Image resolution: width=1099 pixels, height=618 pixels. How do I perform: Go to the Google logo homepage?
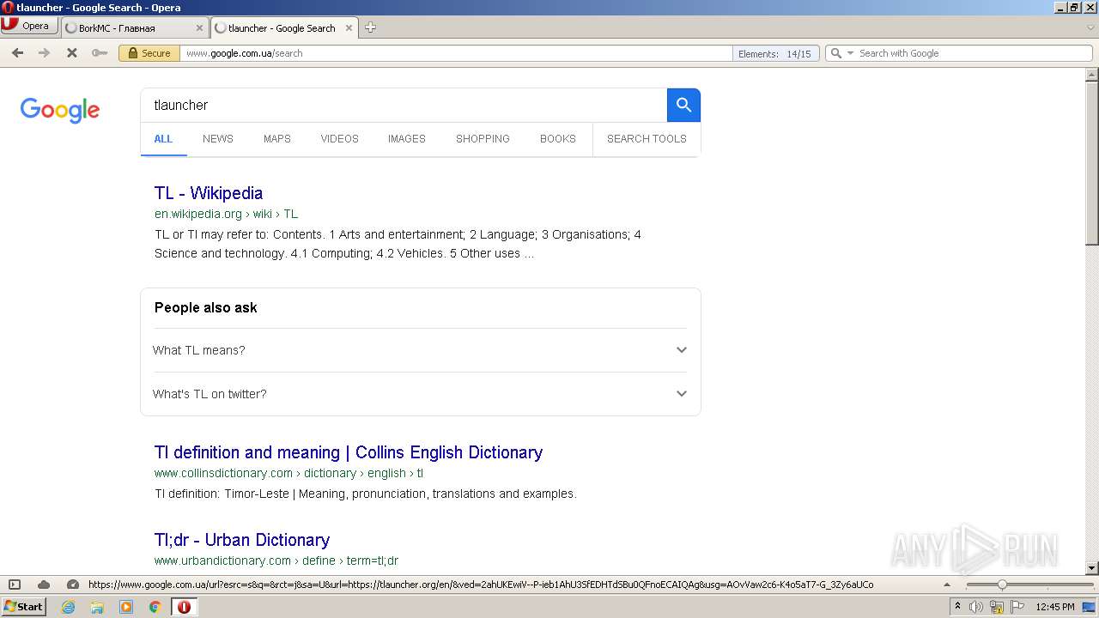(x=60, y=110)
